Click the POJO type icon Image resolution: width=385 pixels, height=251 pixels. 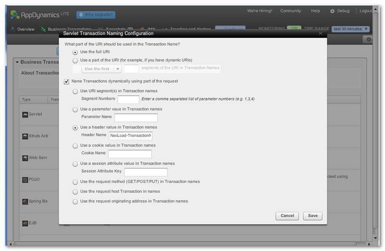25,179
